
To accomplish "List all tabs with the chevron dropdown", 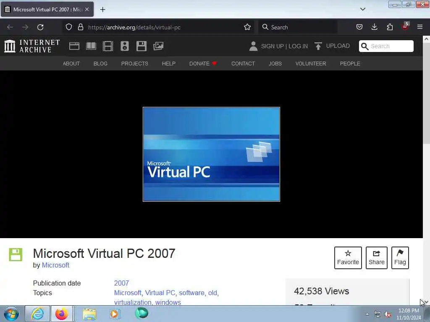I will tap(362, 9).
